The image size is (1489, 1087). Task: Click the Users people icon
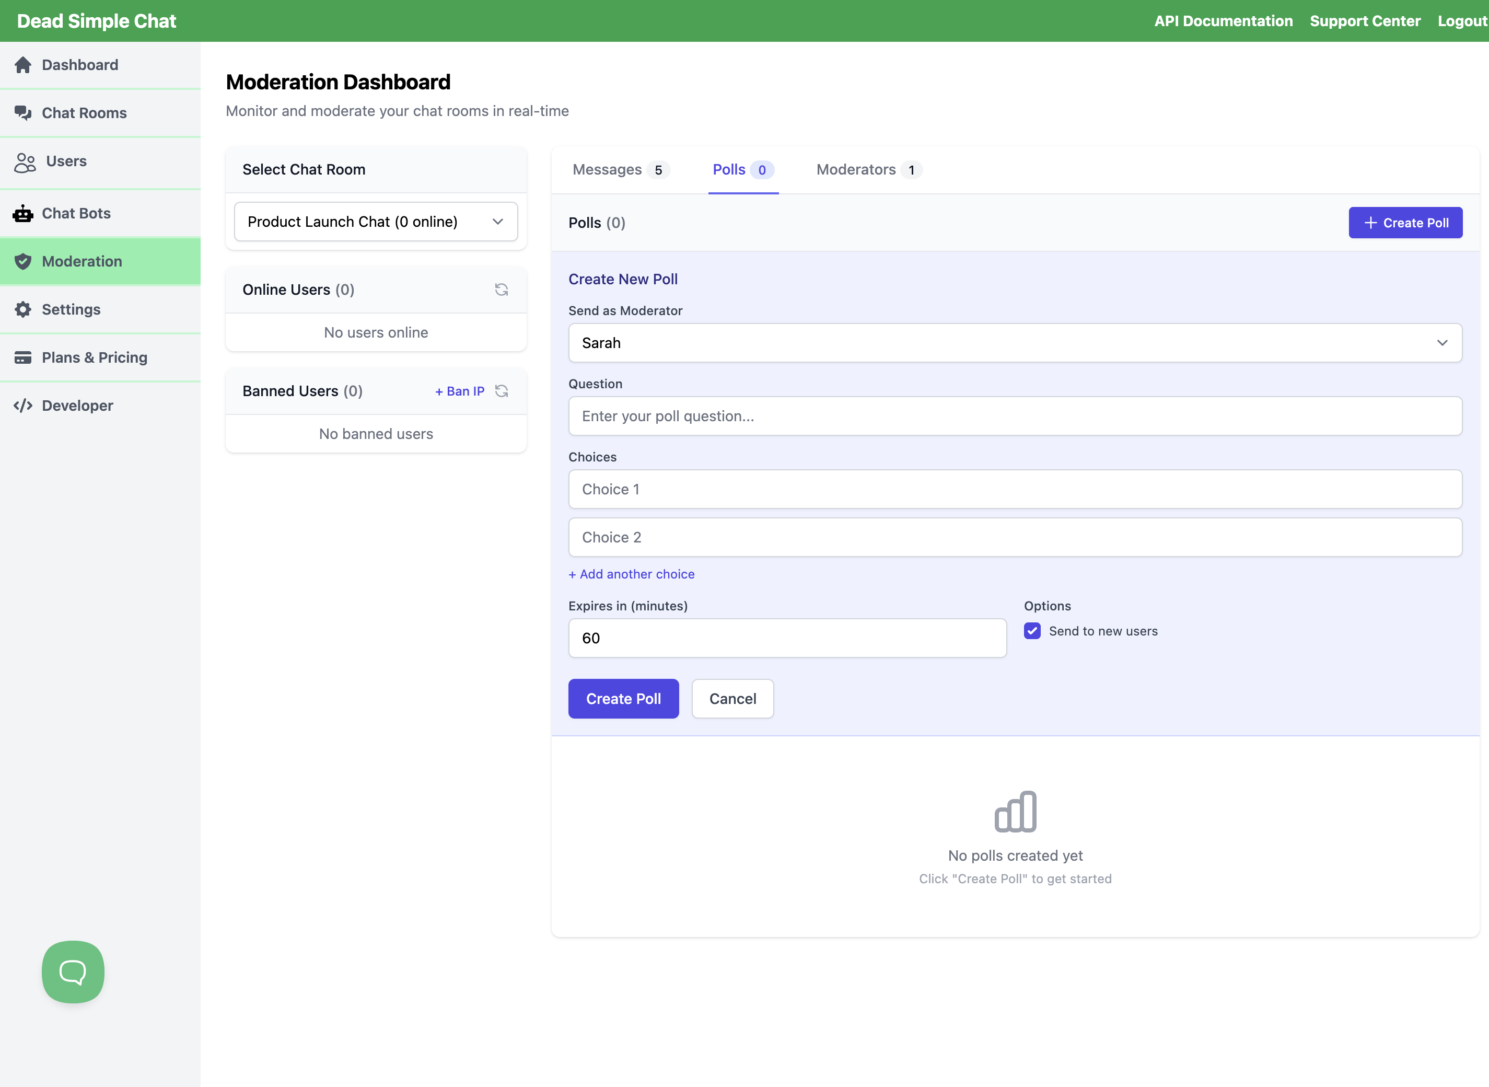tap(25, 162)
